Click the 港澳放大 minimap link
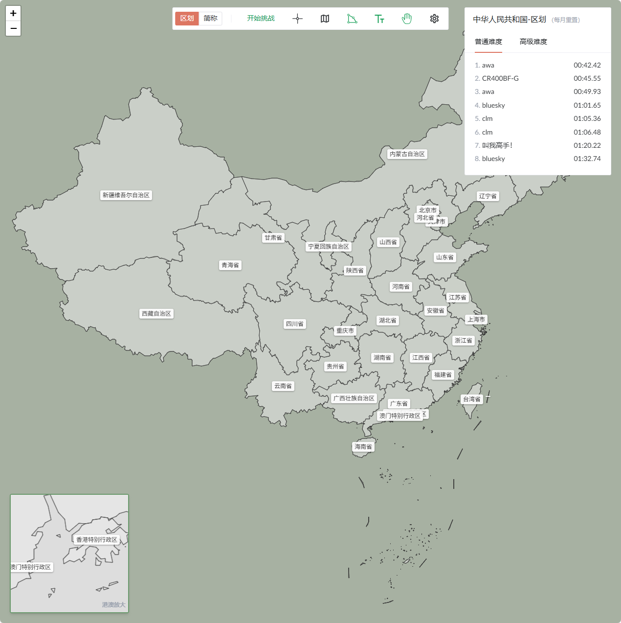Screen dimensions: 621x623 coord(114,604)
